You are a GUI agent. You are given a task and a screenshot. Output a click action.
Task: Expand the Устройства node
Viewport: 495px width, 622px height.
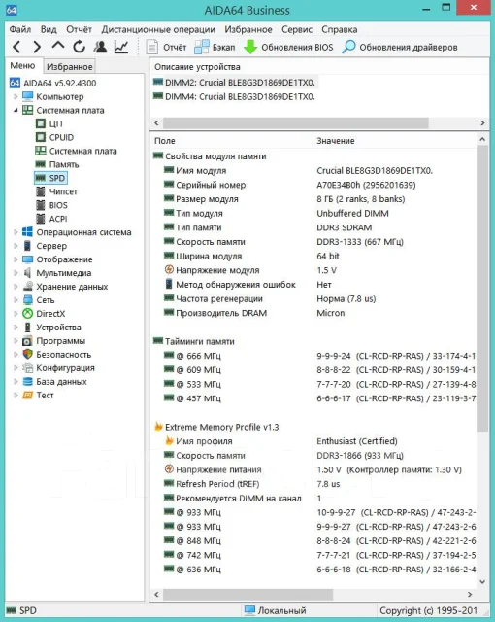16,327
